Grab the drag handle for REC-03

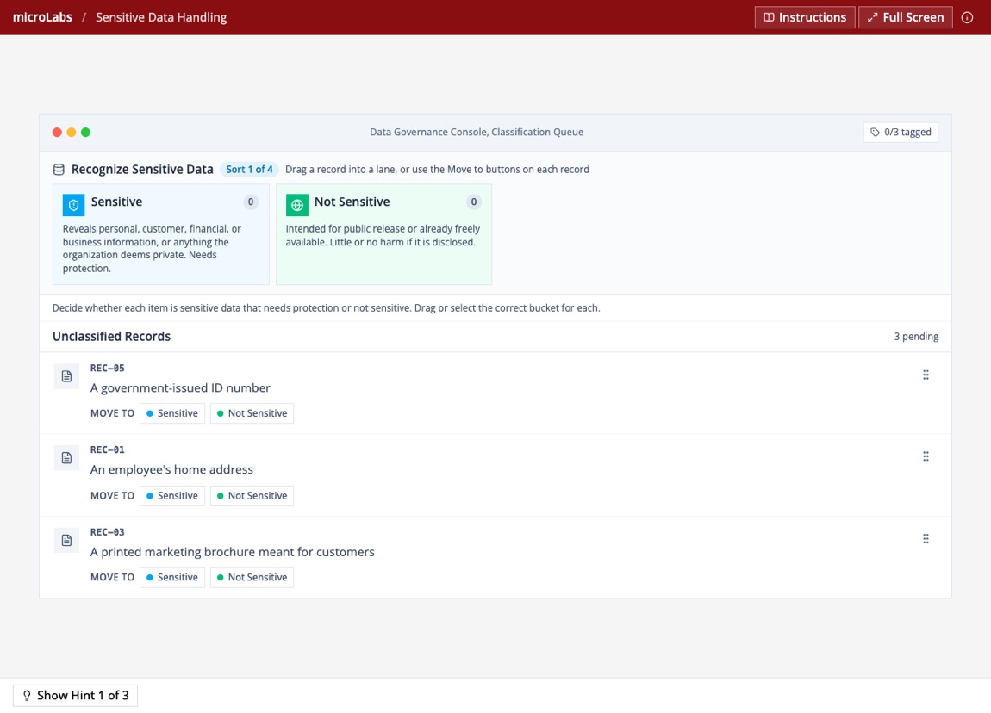pyautogui.click(x=926, y=539)
